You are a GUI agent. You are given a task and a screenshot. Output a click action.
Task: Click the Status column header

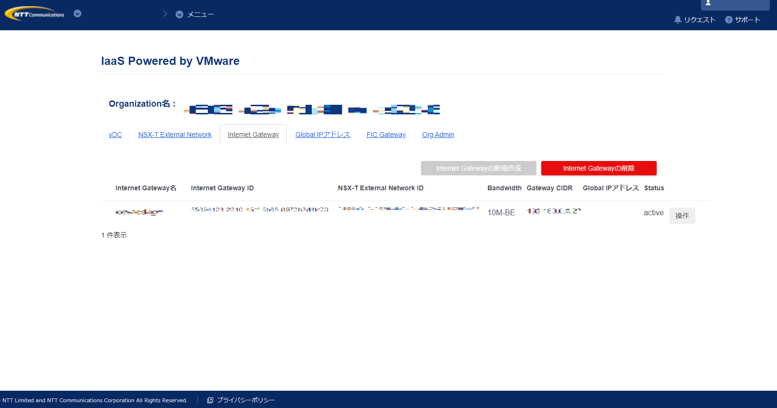point(654,188)
